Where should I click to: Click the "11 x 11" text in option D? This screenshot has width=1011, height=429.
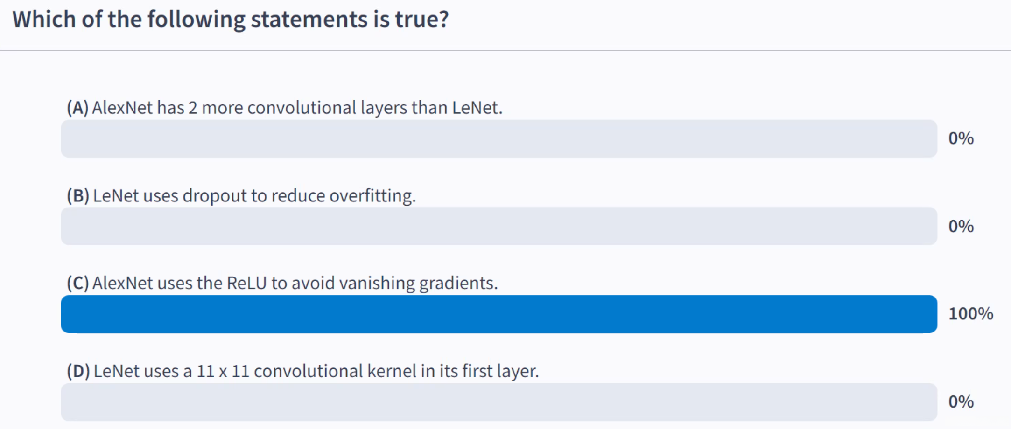223,371
